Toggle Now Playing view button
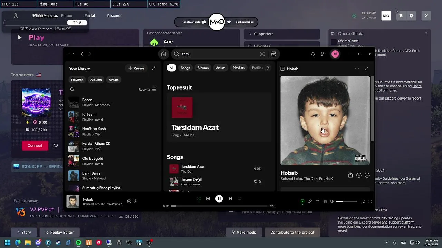 302,201
